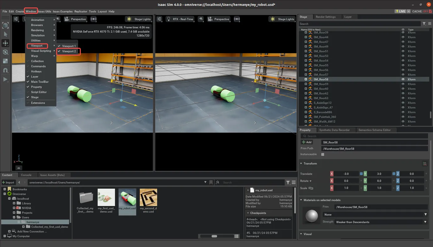Select the Scale tool in left toolbar
Image resolution: width=433 pixels, height=247 pixels.
(x=5, y=61)
